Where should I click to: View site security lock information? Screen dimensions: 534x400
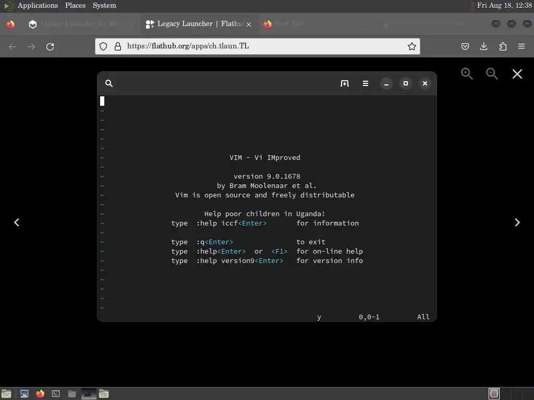pyautogui.click(x=118, y=46)
